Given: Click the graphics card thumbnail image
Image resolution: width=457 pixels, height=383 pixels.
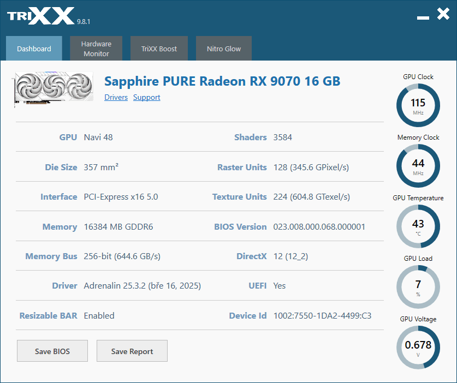Looking at the screenshot, I should coord(54,88).
